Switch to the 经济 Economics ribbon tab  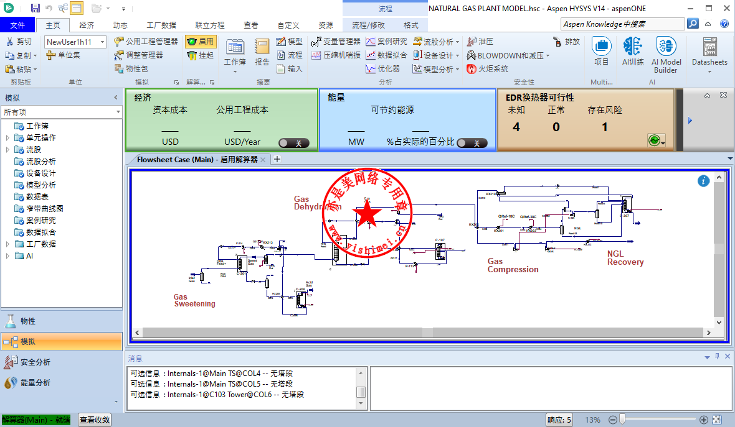coord(87,25)
